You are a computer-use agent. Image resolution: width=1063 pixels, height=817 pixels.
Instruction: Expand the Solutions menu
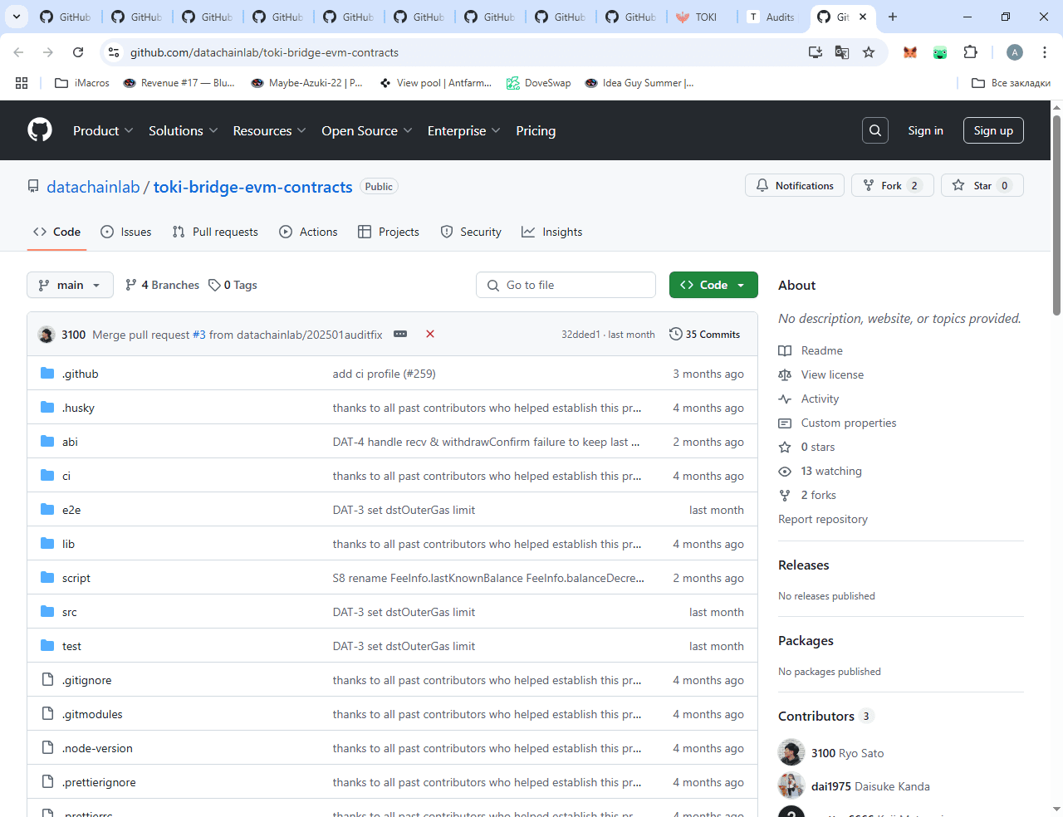(x=183, y=130)
